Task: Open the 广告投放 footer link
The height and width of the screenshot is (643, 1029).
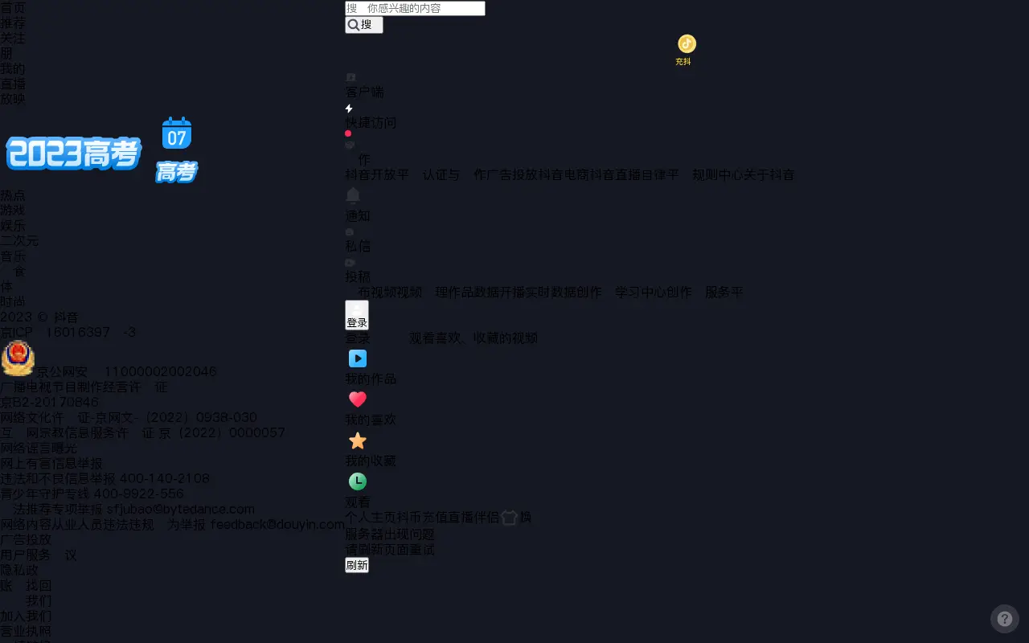Action: [x=26, y=540]
